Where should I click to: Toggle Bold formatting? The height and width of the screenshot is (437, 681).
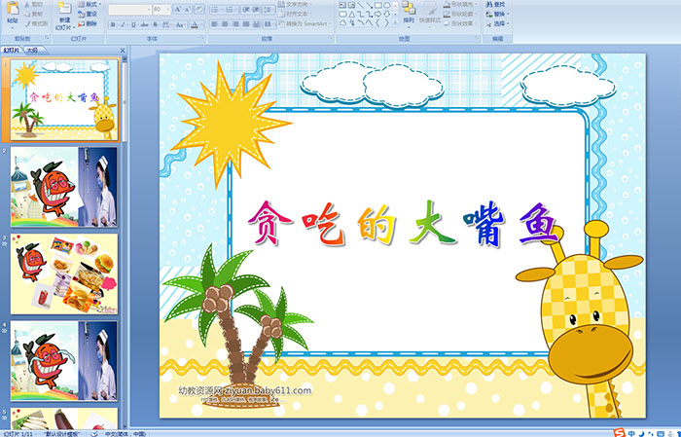tap(113, 24)
